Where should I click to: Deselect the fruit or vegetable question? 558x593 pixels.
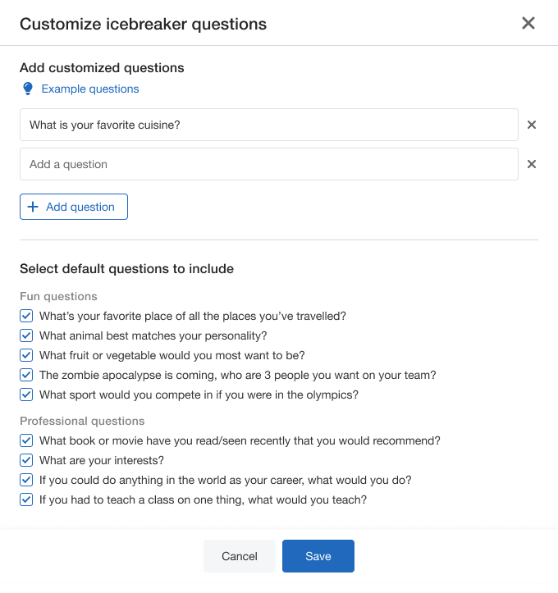(x=26, y=355)
